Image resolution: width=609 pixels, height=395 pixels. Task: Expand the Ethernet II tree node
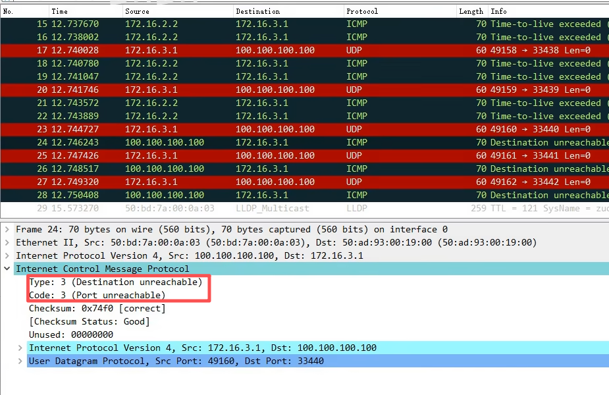(7, 242)
